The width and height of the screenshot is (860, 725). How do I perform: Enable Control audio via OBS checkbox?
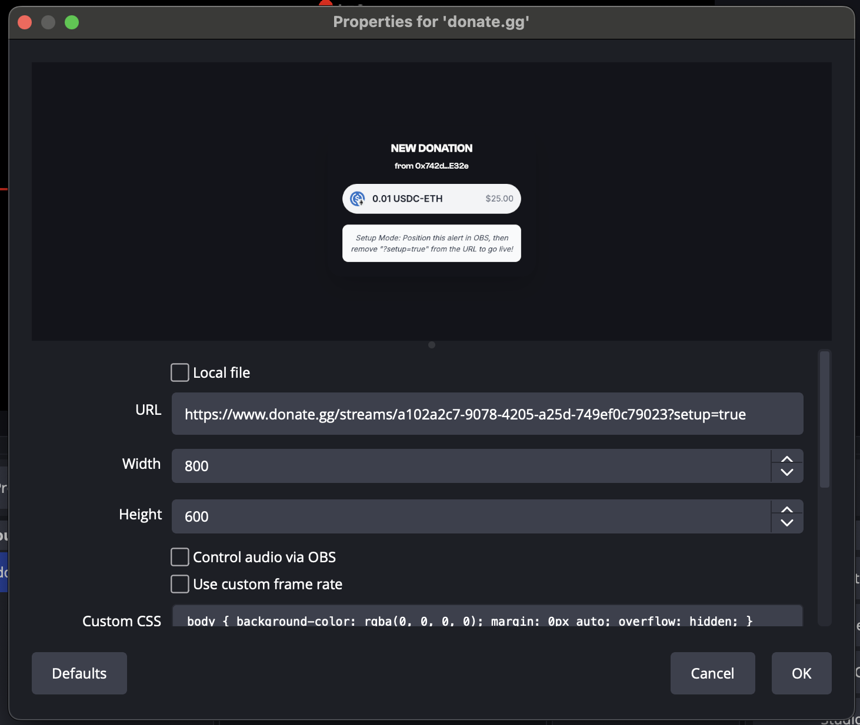point(180,557)
